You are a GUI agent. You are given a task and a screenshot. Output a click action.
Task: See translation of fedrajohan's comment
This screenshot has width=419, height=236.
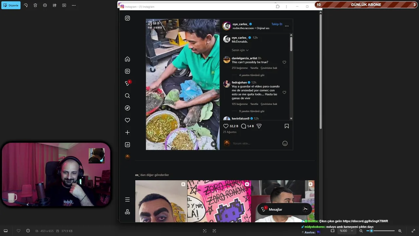[x=269, y=104]
